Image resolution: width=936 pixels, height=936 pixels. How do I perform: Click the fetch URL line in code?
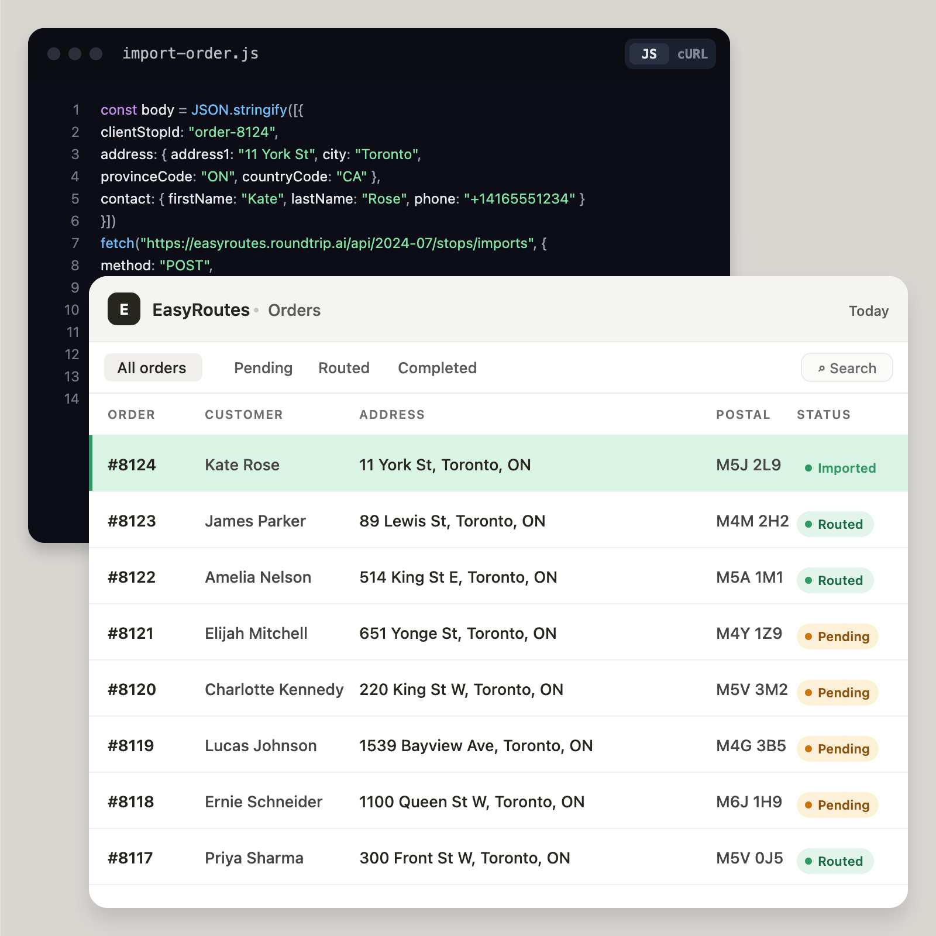[324, 243]
